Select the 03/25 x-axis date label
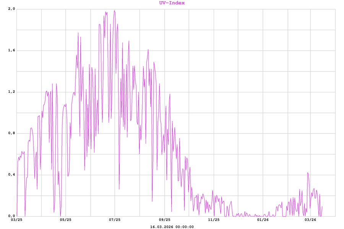Viewport: 344px width, 229px height. pyautogui.click(x=16, y=220)
